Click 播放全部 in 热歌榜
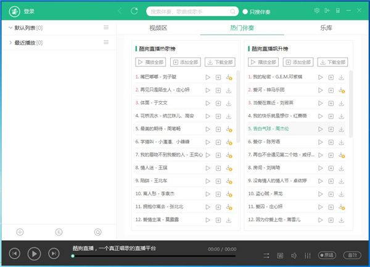Image resolution: width=370 pixels, height=267 pixels. 150,62
